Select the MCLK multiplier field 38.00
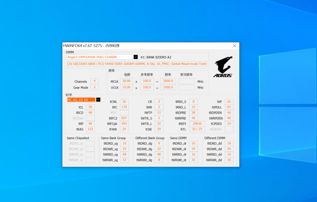317x202 pixels. [126, 81]
